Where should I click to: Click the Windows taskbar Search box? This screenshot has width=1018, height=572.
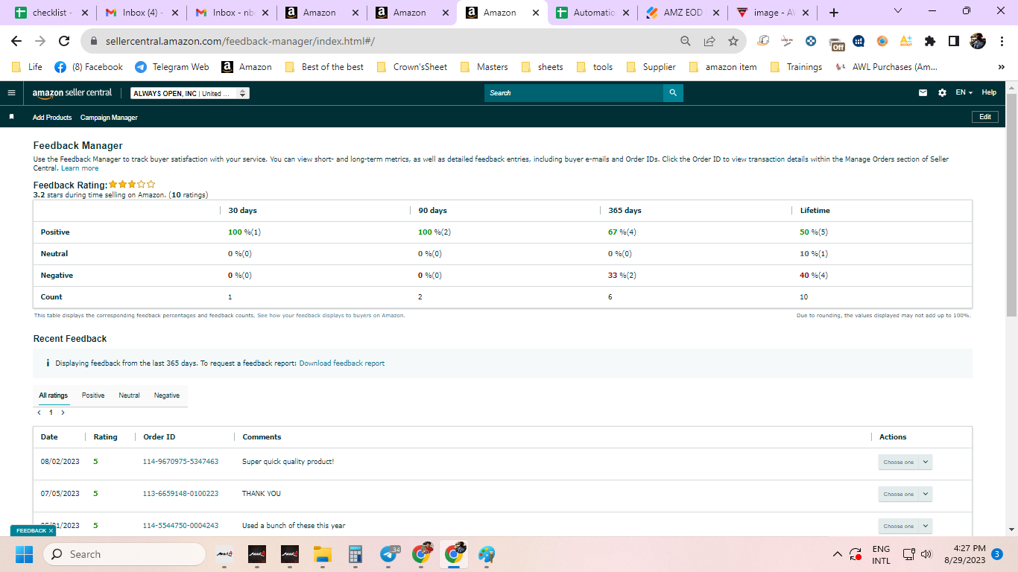124,554
